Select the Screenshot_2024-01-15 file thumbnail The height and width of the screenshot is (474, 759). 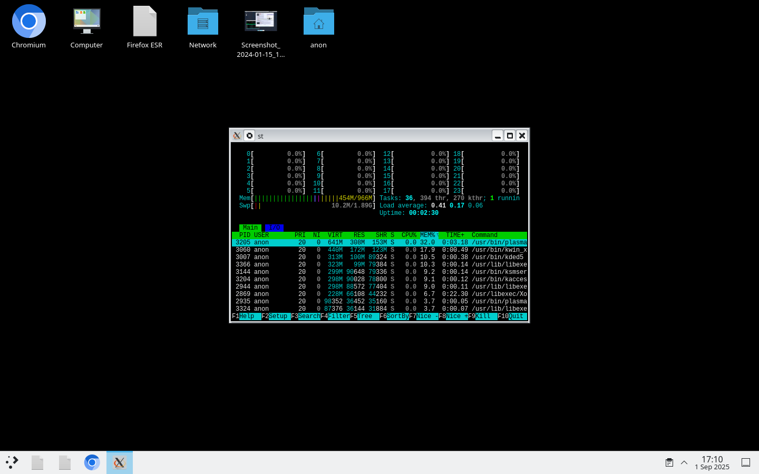pyautogui.click(x=260, y=33)
